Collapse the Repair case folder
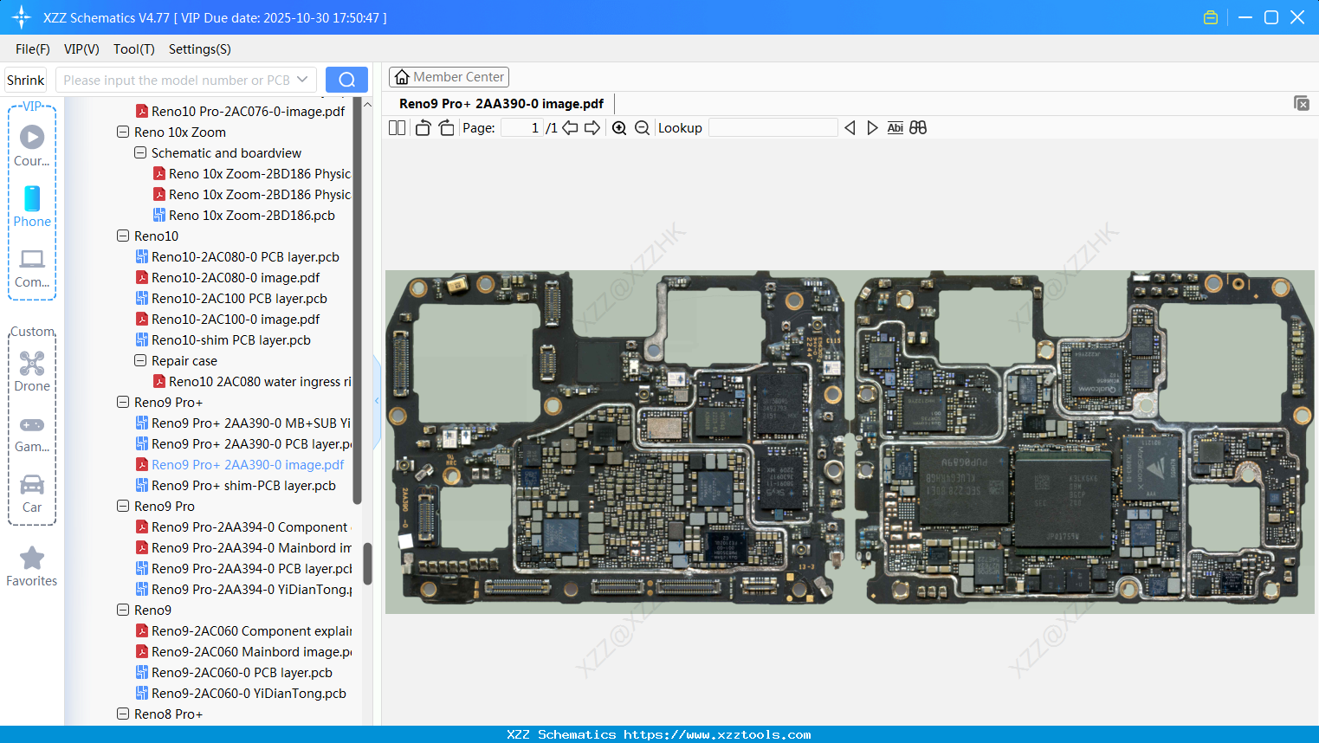 [140, 361]
